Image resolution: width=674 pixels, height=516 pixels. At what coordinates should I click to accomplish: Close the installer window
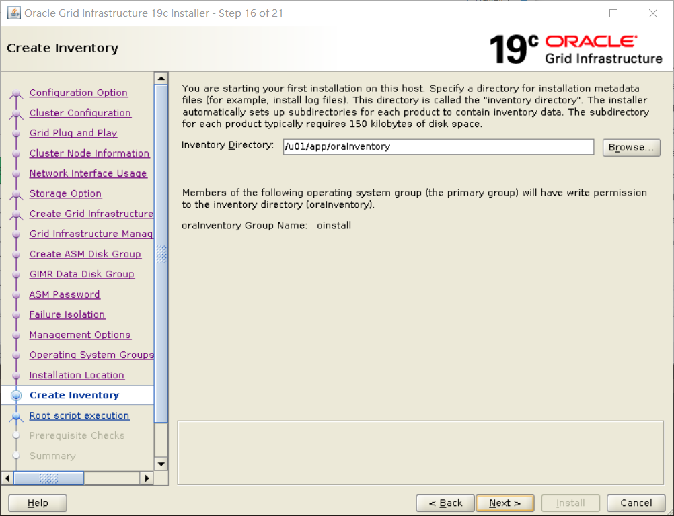653,13
